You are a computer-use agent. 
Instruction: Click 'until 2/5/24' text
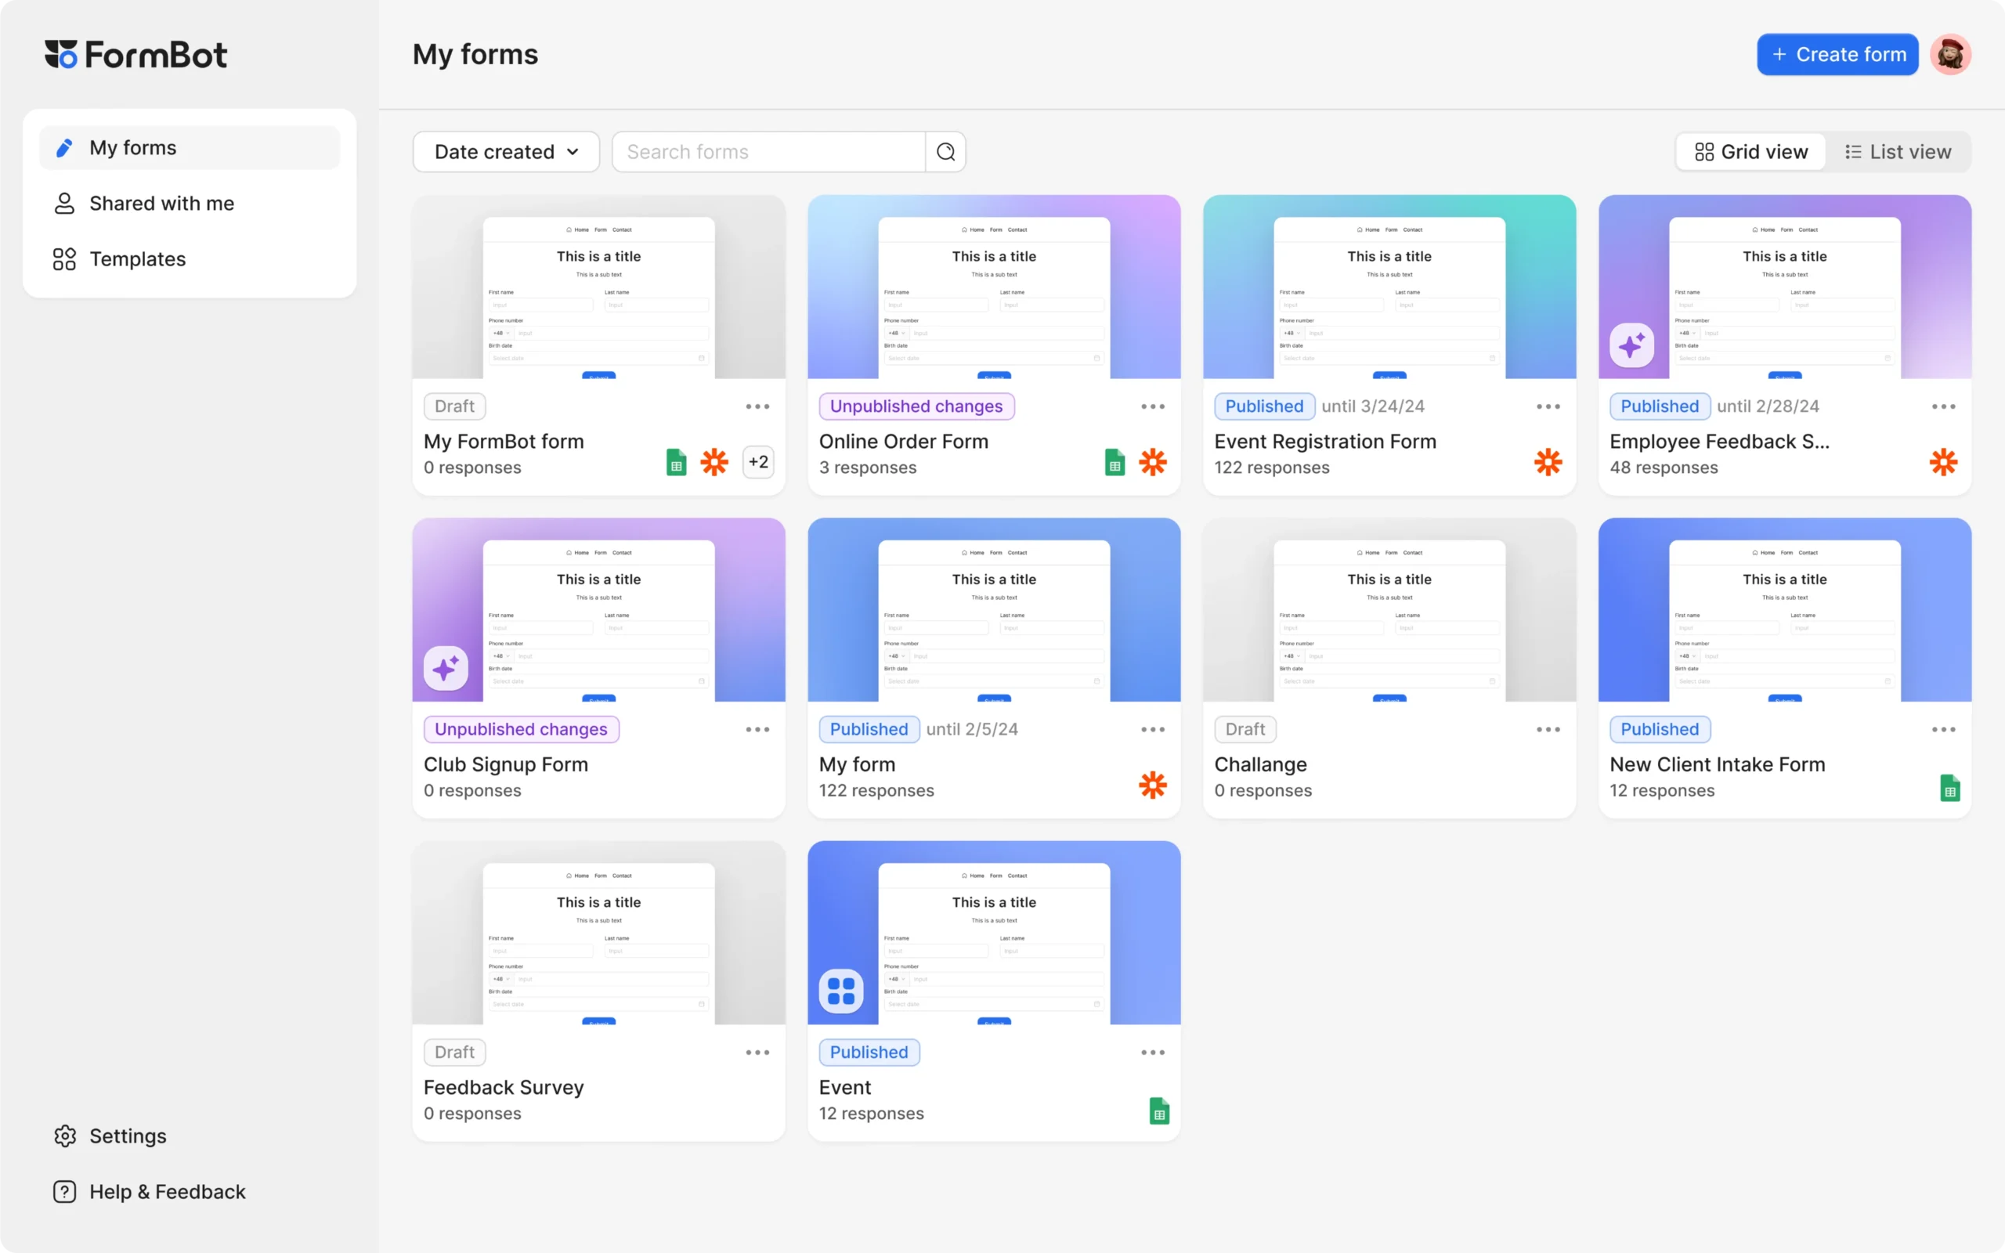972,729
